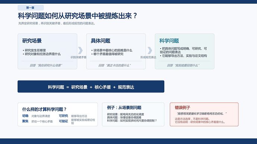Image resolution: width=257 pixels, height=144 pixels.
Task: Select the 研究场景 card heading
Action: (32, 41)
